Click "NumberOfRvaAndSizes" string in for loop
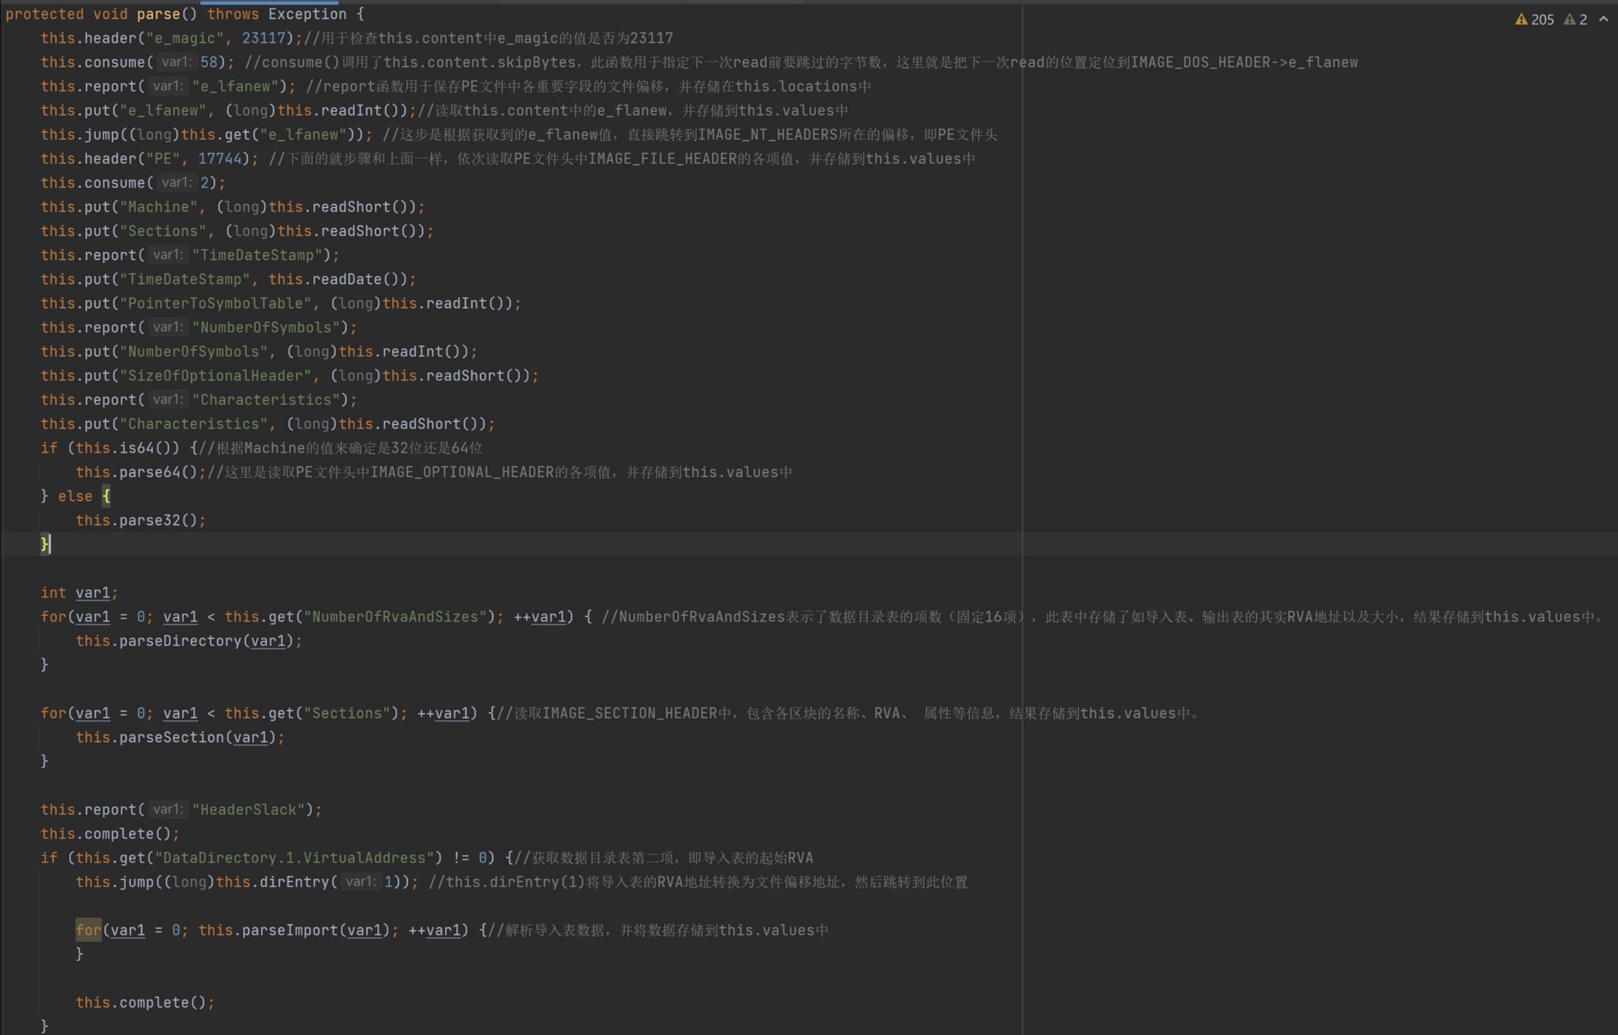The image size is (1618, 1035). click(x=395, y=617)
